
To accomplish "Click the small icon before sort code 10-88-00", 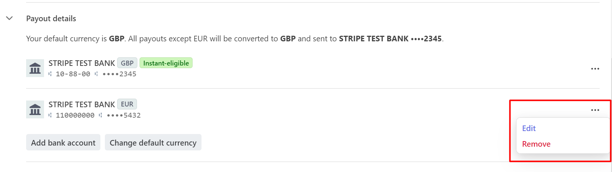I will tap(50, 74).
